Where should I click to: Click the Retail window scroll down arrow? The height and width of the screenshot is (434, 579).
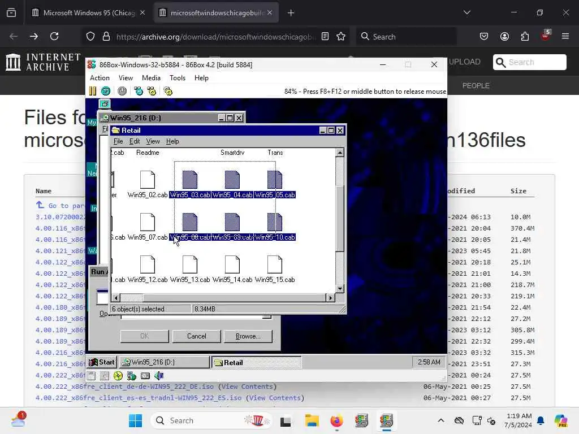(340, 289)
